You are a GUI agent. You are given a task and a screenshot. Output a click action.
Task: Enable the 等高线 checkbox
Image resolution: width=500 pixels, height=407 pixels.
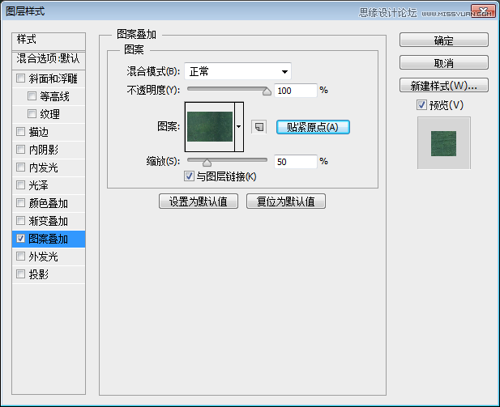point(32,96)
